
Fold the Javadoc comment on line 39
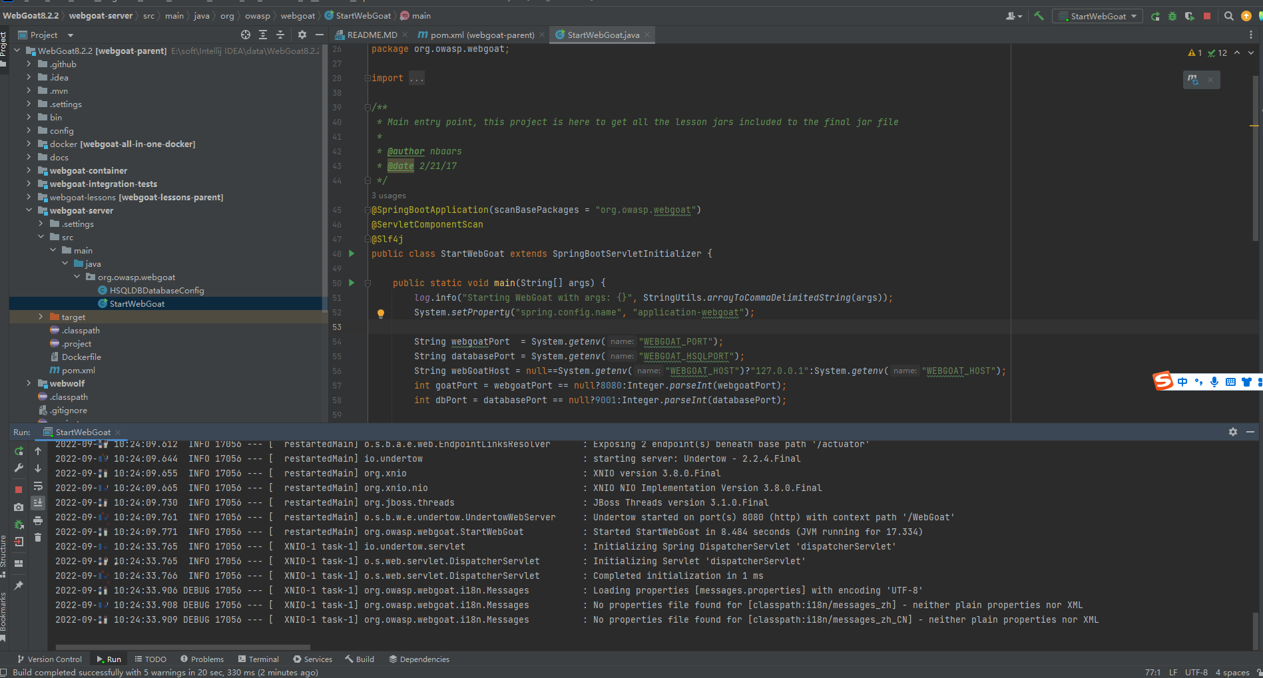coord(367,107)
